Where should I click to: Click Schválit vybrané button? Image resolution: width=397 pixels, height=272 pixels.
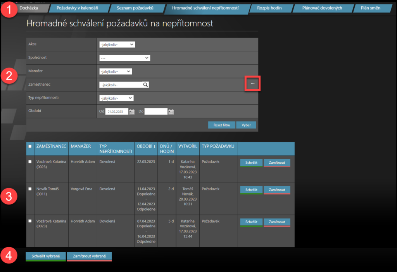pos(45,256)
